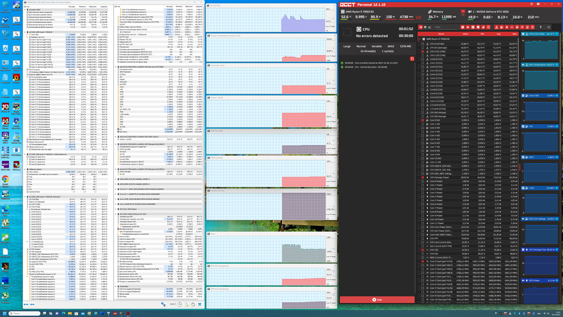The height and width of the screenshot is (317, 563).
Task: Check the CPU CCD2 (Tdie) sensor checkbox
Action: click(x=423, y=55)
